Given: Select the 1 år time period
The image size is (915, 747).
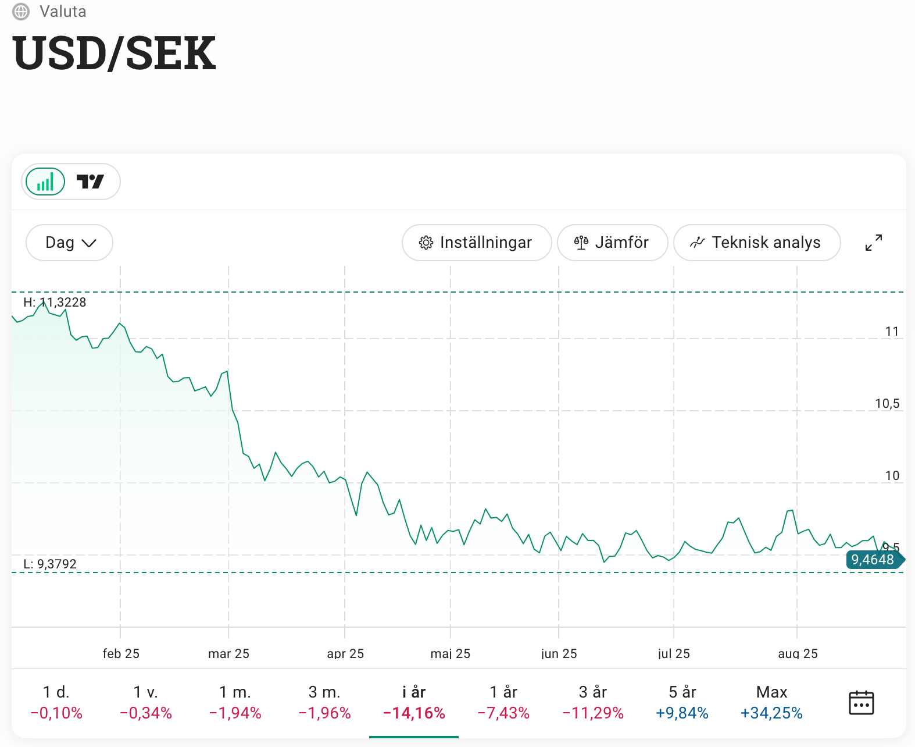Looking at the screenshot, I should [x=503, y=702].
